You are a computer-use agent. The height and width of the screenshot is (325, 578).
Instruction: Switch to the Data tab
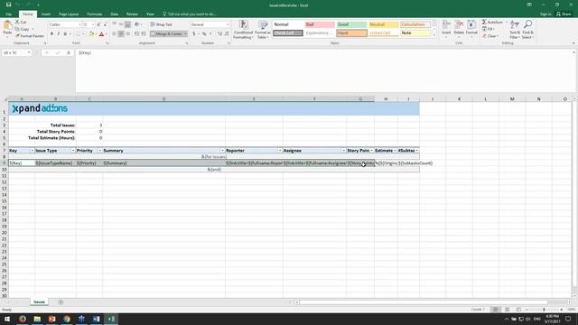tap(115, 14)
